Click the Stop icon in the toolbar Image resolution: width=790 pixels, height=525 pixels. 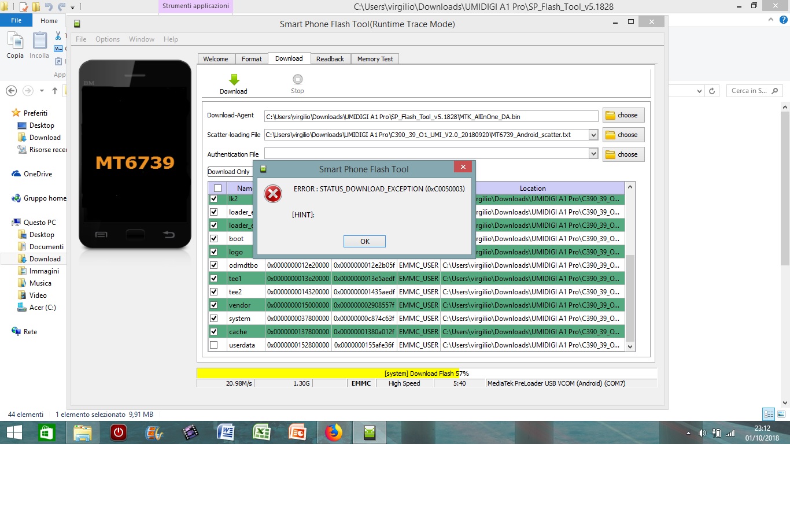tap(297, 79)
